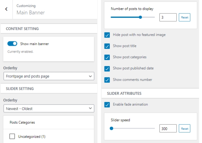Expand the Newest - Oldest orderby dropdown
This screenshot has width=202, height=143.
click(x=49, y=109)
